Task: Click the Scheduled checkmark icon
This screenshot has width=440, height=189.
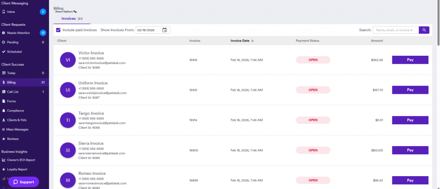Action: tap(3, 51)
